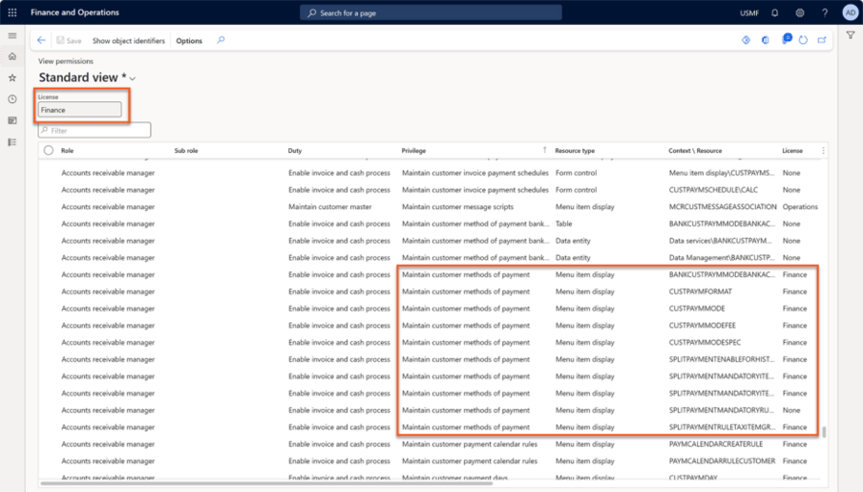Viewport: 863px width, 492px height.
Task: Open Recent clock icon in sidebar
Action: pos(12,99)
